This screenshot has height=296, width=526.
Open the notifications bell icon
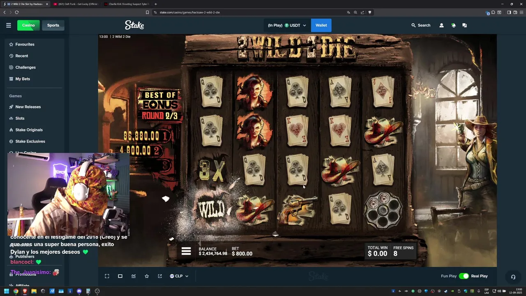453,25
